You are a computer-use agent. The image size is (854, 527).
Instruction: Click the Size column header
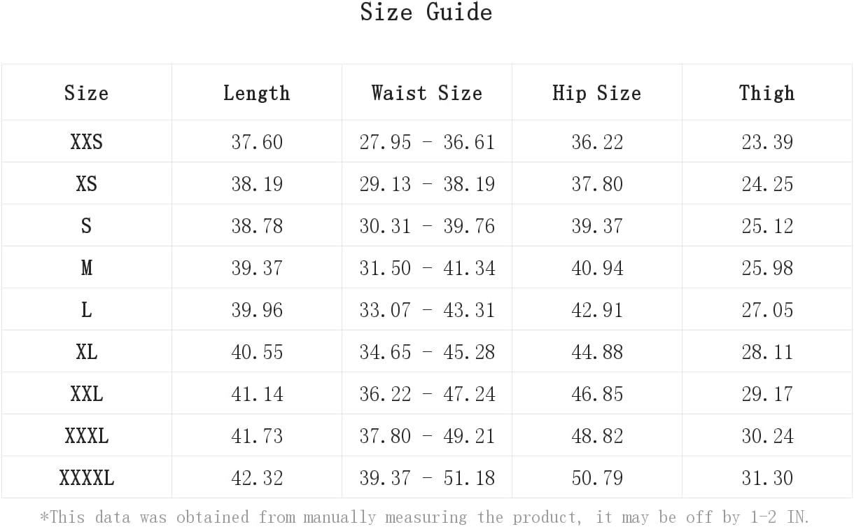click(86, 93)
